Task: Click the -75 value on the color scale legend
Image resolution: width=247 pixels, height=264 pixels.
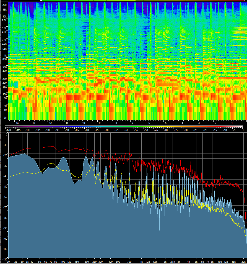Action: coord(97,130)
